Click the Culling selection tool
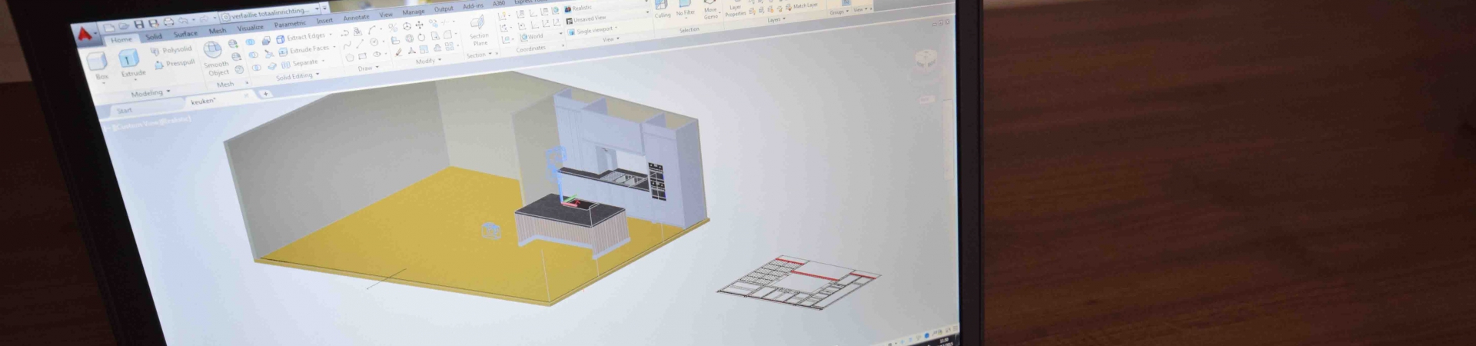Screen dimensions: 1476x346 tap(662, 9)
